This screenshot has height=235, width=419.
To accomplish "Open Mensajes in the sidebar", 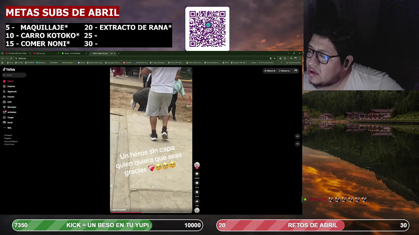I will pyautogui.click(x=9, y=107).
